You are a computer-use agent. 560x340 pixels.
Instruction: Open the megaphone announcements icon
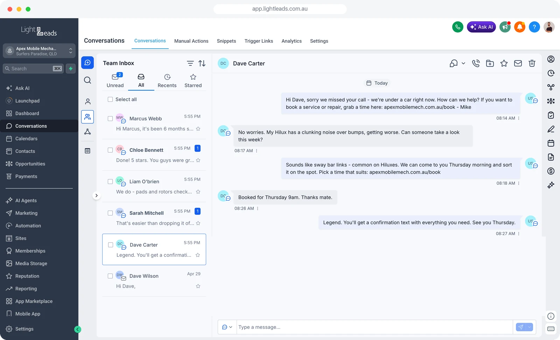[505, 27]
